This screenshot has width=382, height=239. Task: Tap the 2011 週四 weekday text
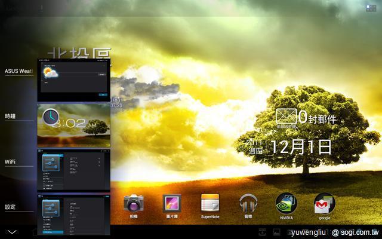point(255,147)
